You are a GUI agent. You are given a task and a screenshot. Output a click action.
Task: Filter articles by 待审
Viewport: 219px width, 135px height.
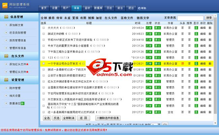tap(59, 18)
